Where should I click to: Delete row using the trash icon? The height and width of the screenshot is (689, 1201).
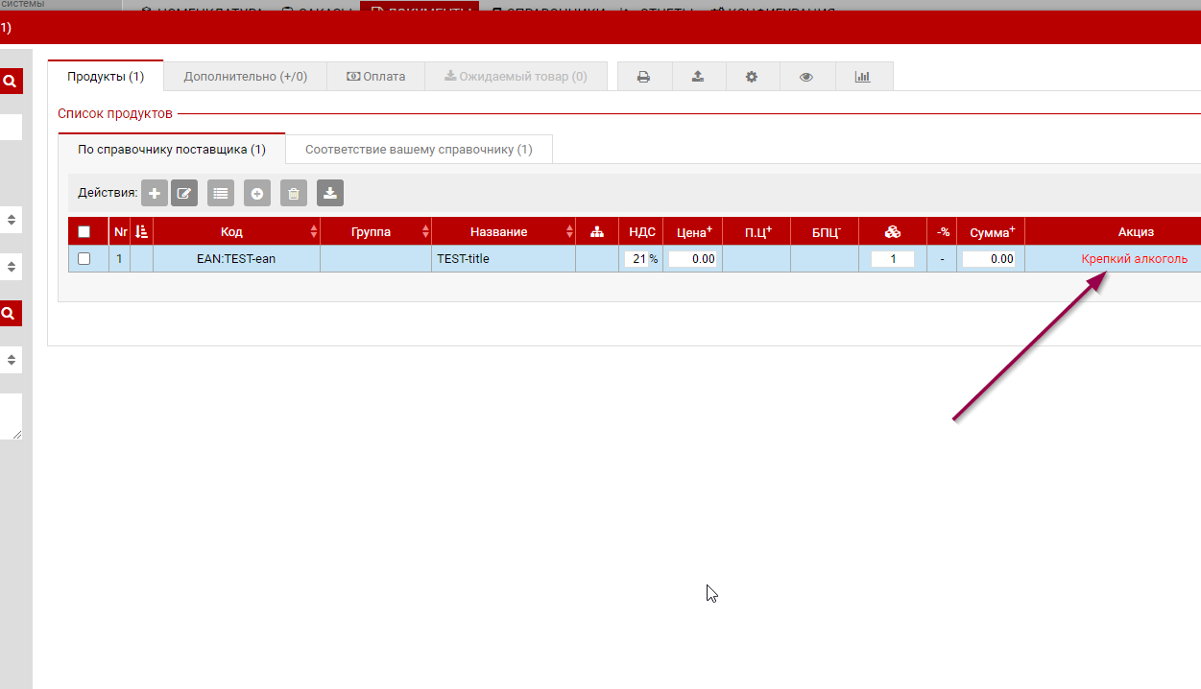pyautogui.click(x=294, y=194)
